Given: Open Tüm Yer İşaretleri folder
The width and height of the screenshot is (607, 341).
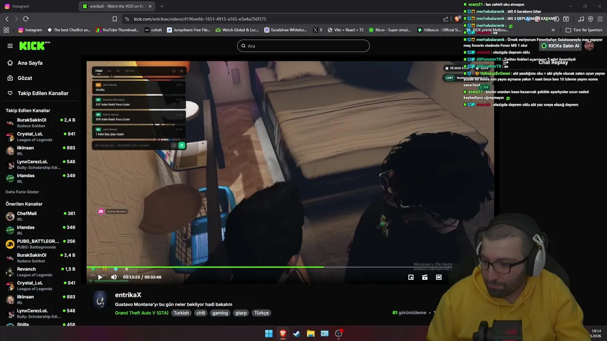Looking at the screenshot, I should [584, 30].
